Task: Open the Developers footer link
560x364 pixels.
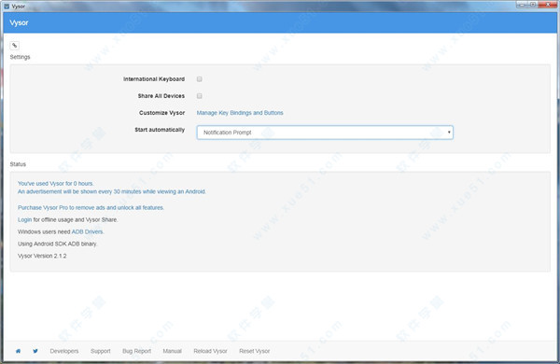Action: tap(64, 351)
